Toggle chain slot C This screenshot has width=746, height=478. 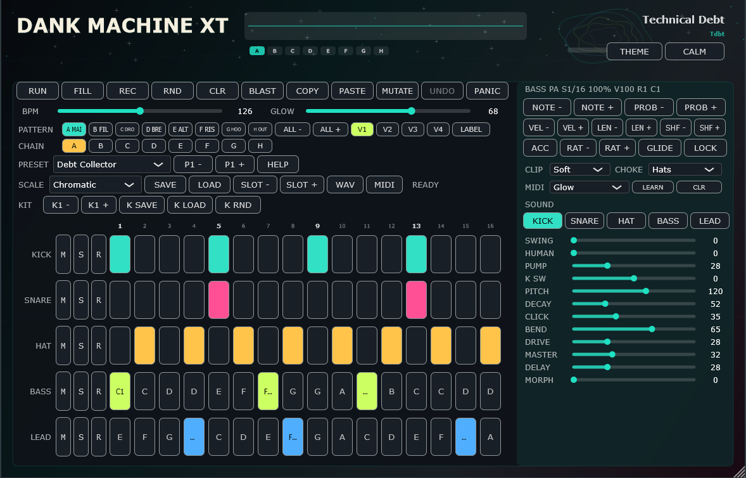127,146
